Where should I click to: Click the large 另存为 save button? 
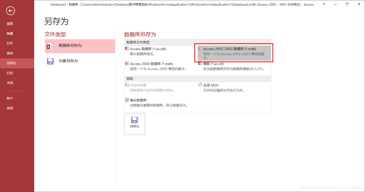[135, 124]
